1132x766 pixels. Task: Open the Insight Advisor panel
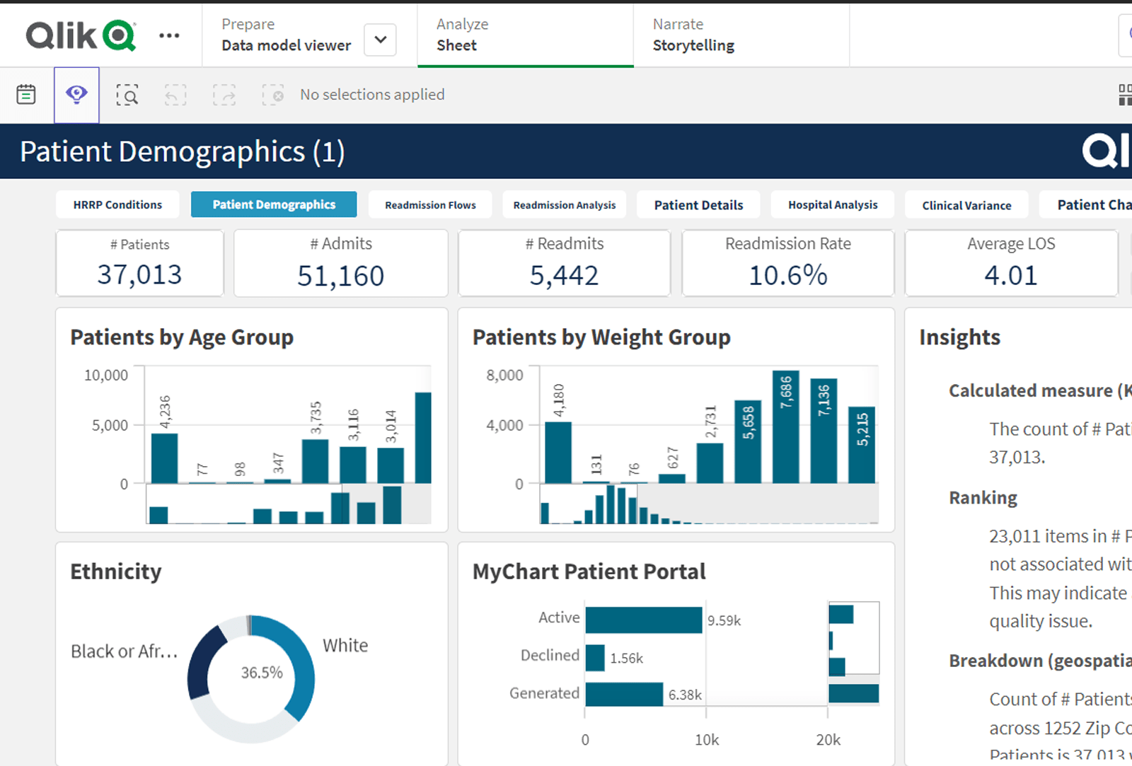(76, 95)
